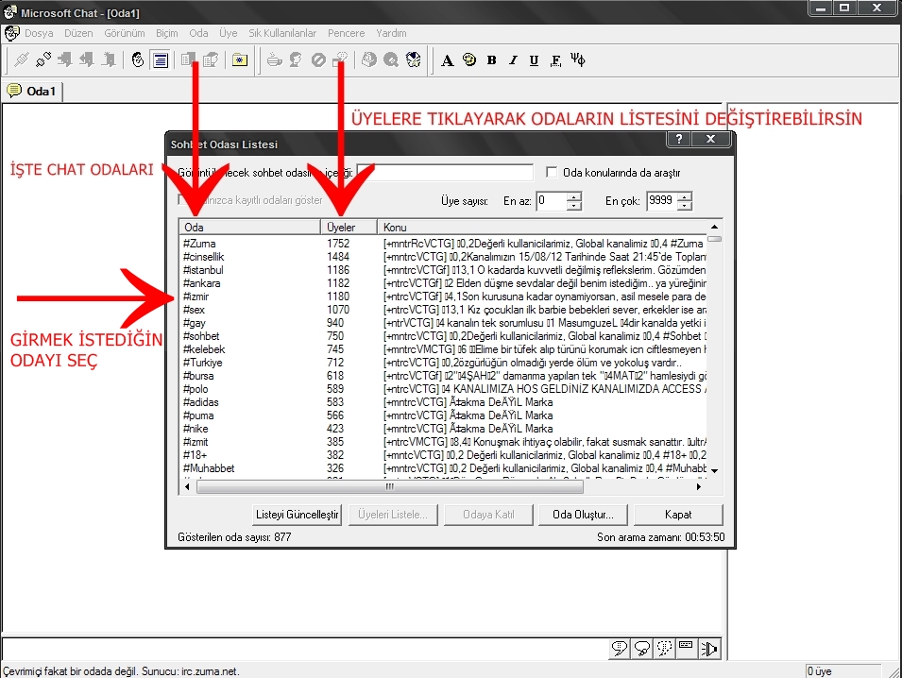Toggle Italic formatting
This screenshot has width=902, height=678.
click(x=513, y=60)
